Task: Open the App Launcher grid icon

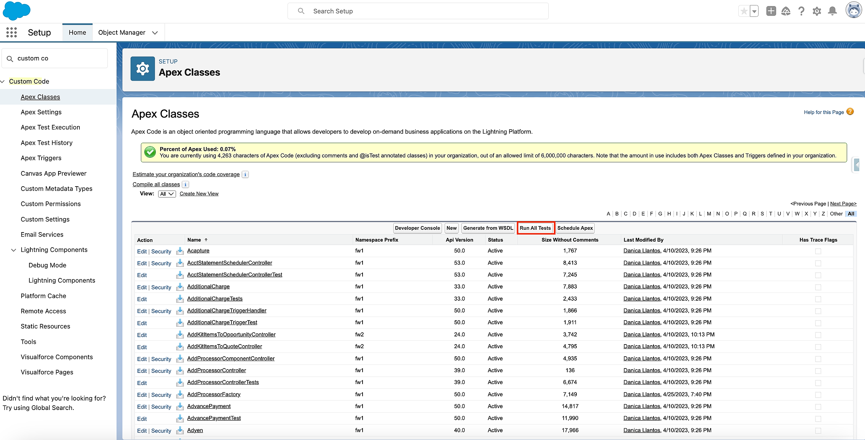Action: point(11,32)
